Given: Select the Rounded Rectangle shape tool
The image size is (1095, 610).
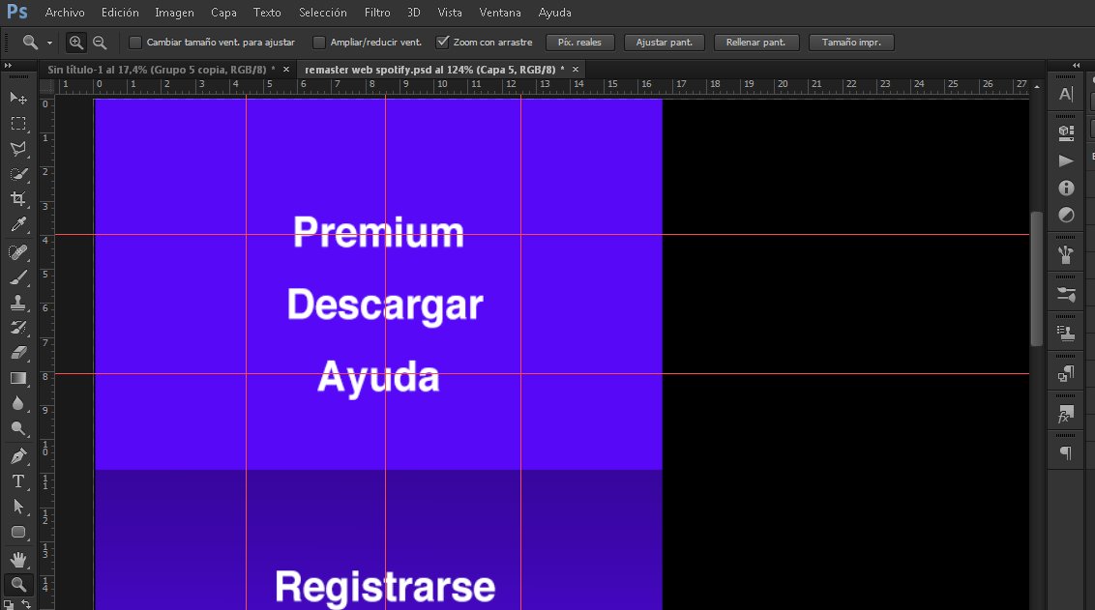Looking at the screenshot, I should (18, 532).
